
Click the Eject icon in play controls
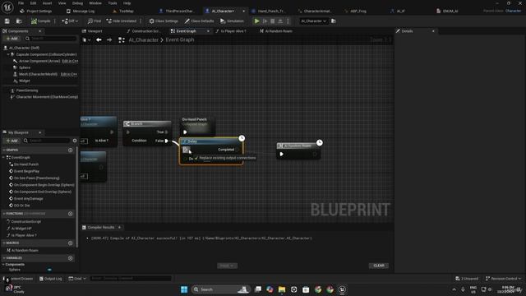(x=280, y=21)
